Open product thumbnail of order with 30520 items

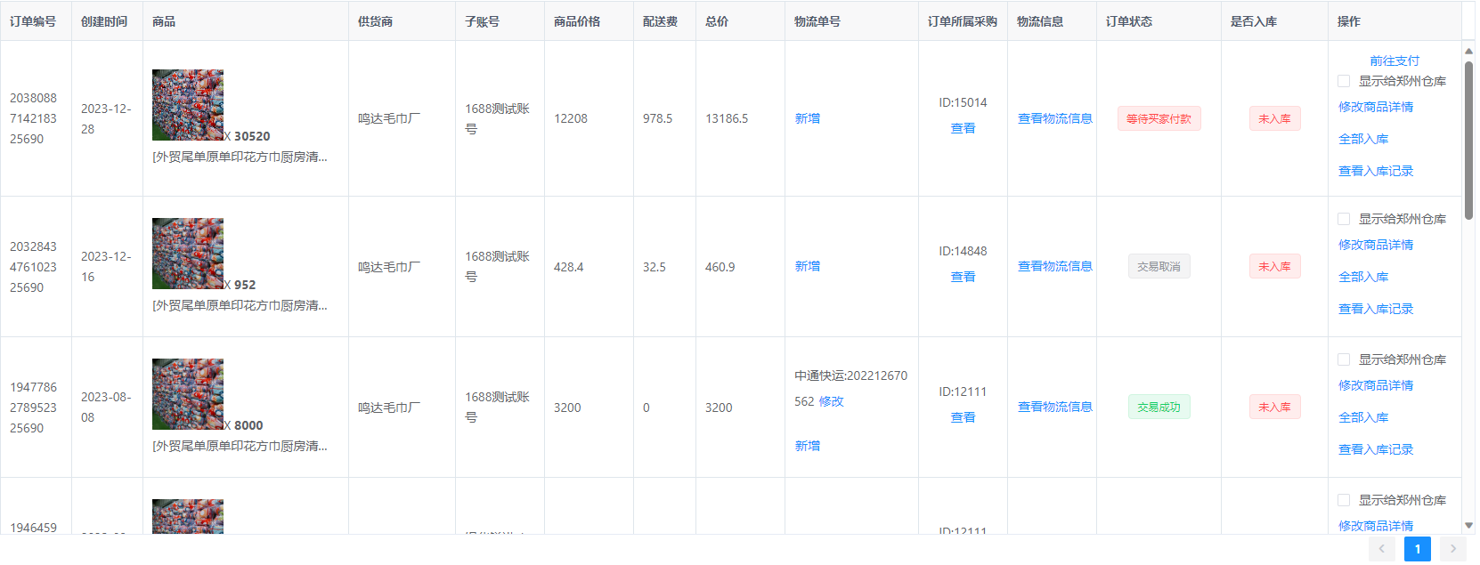point(188,105)
